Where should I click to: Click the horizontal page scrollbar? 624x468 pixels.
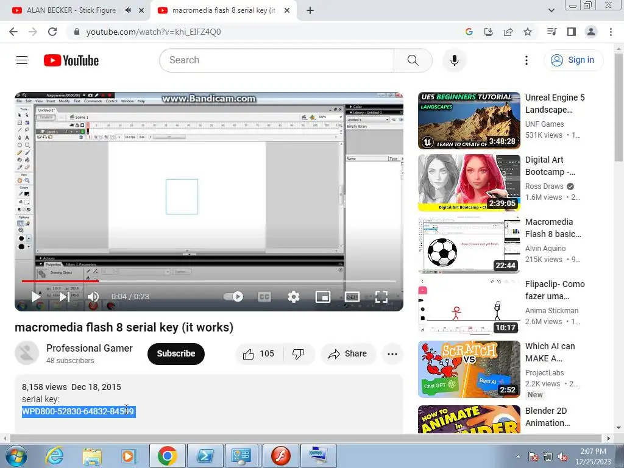[307, 438]
